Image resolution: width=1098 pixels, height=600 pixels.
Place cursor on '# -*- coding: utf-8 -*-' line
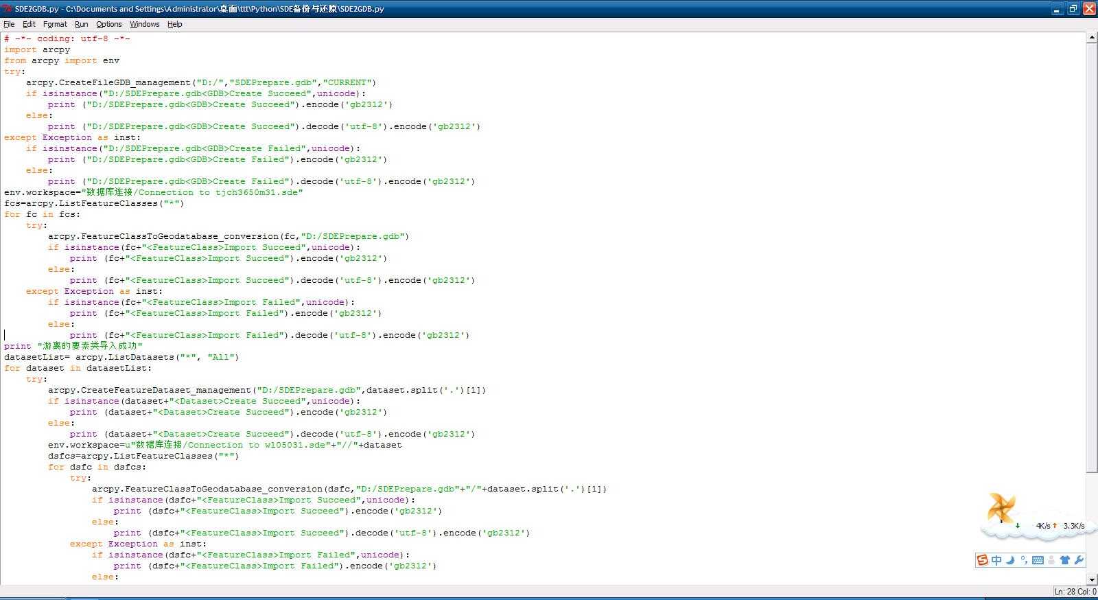tap(67, 38)
